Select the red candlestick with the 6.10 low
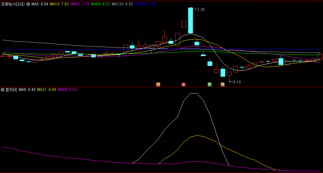Image resolution: width=323 pixels, height=173 pixels. coord(229,76)
